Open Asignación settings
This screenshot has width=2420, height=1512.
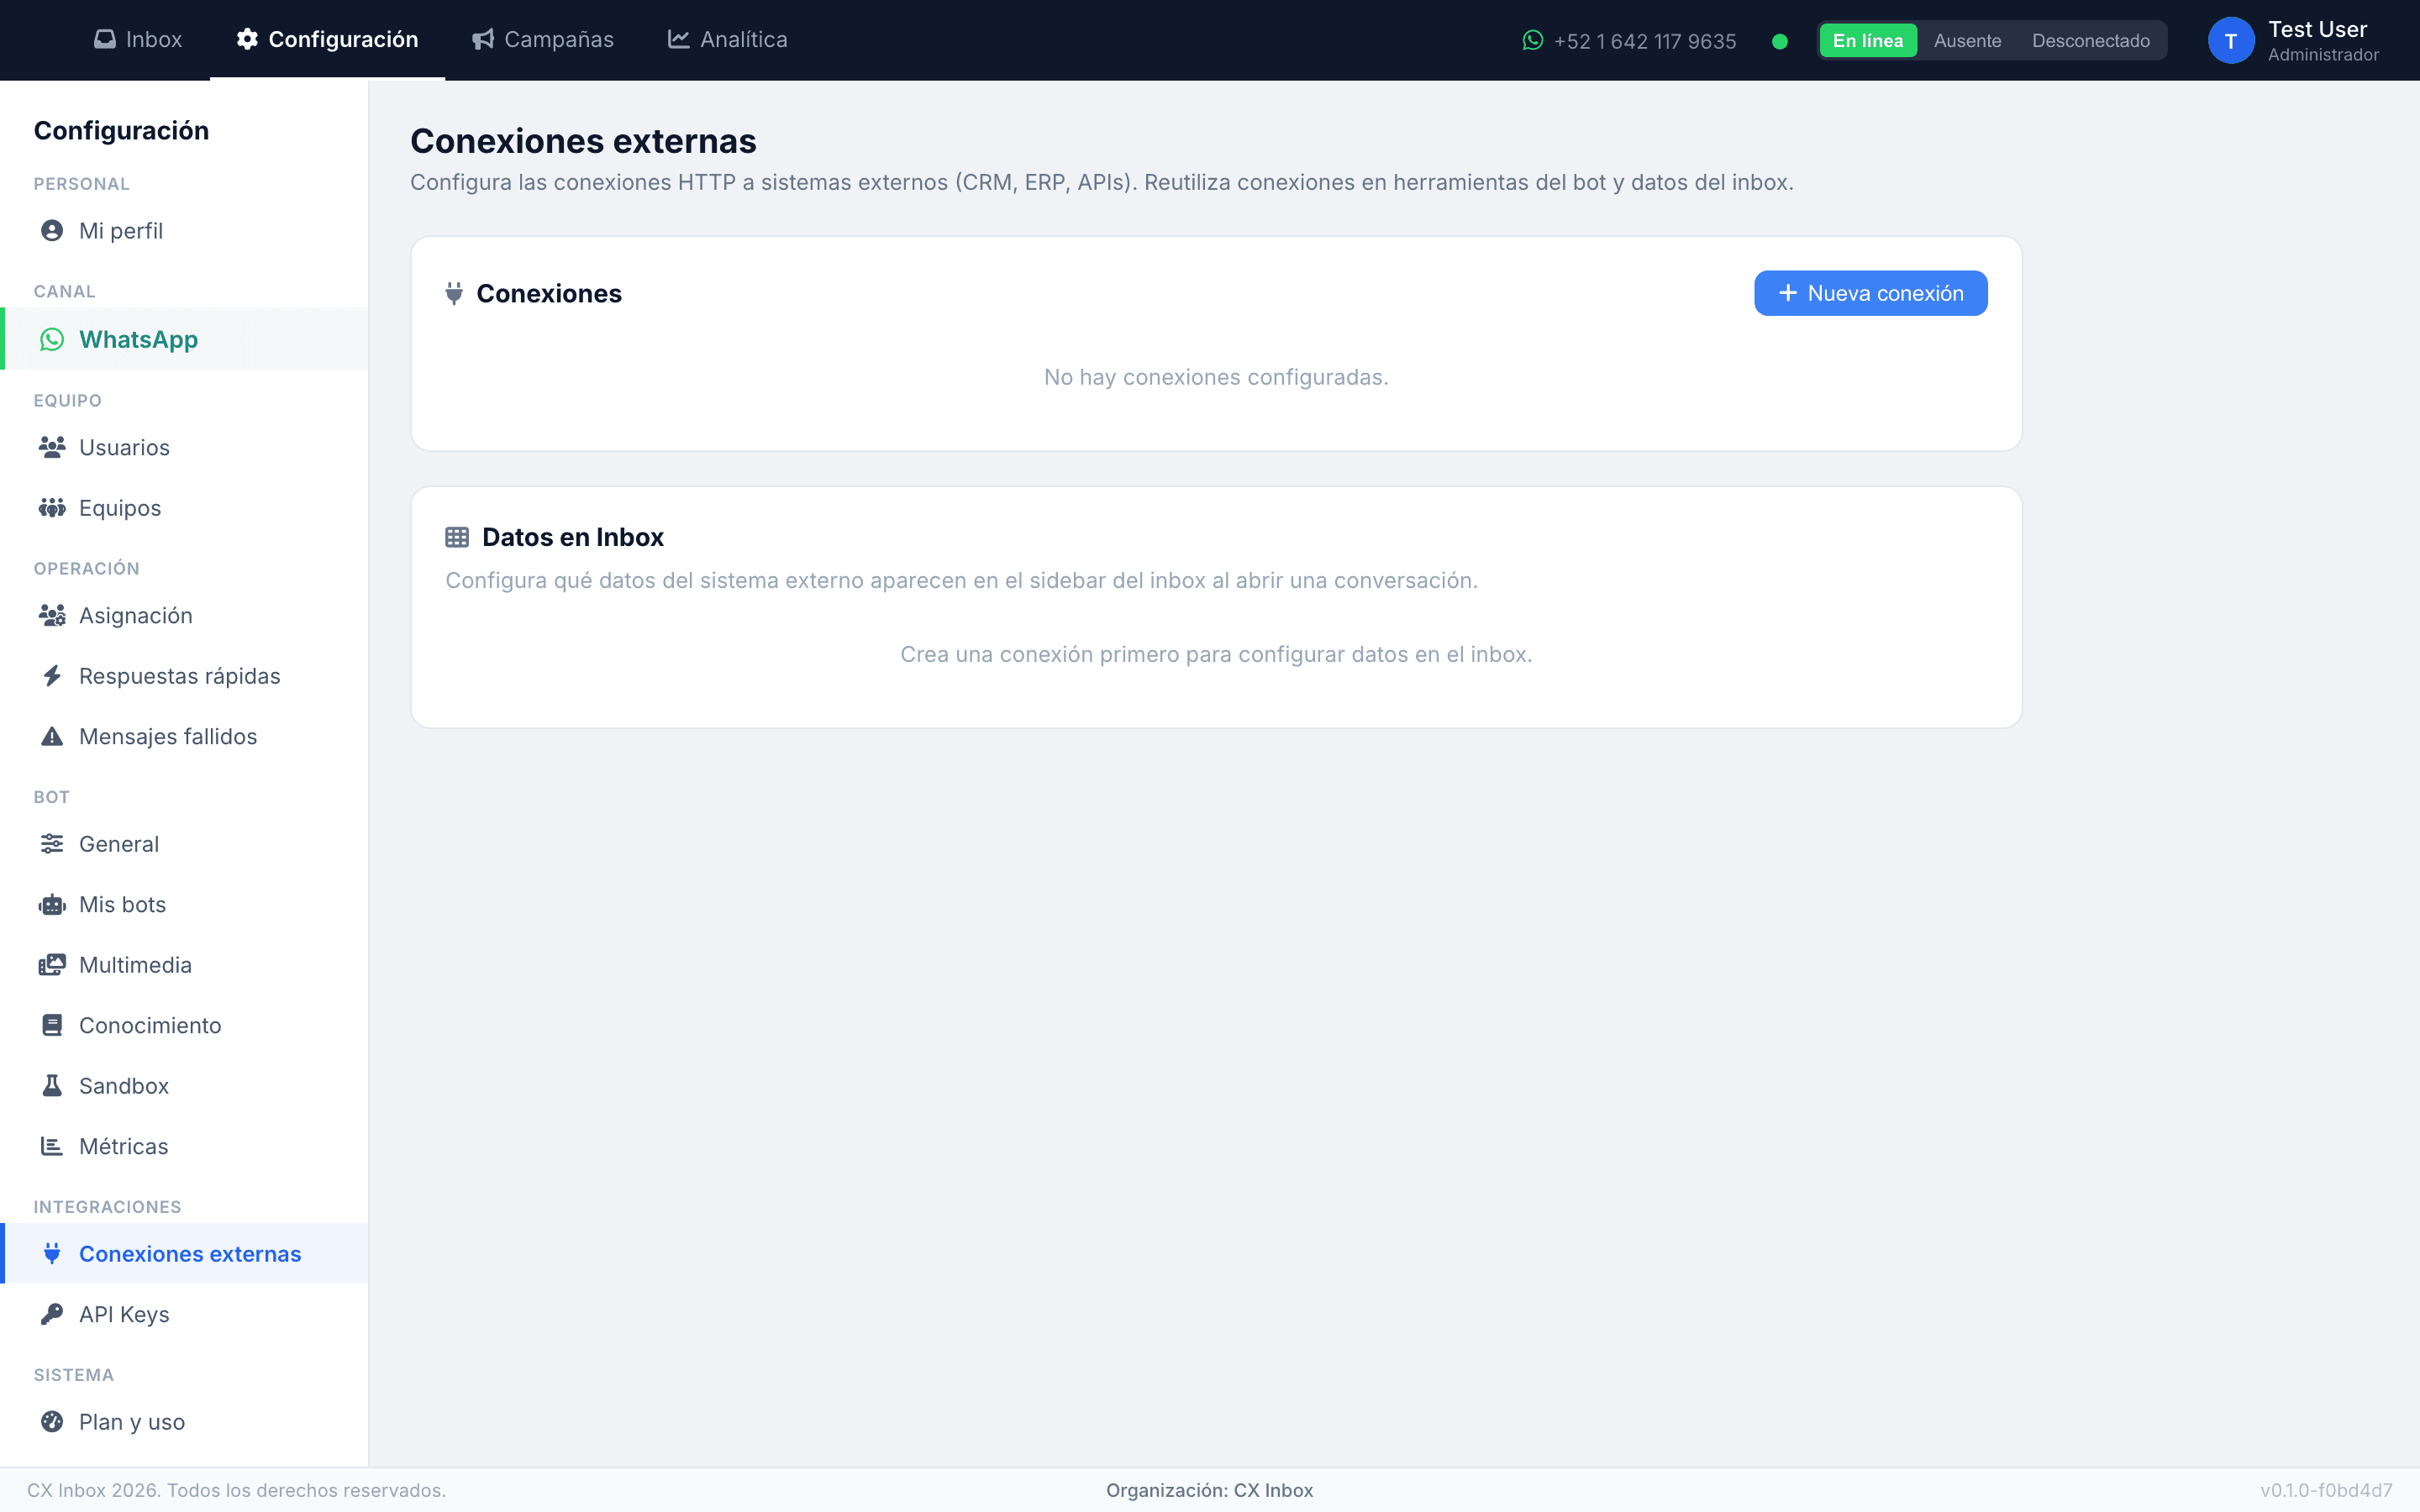click(x=184, y=615)
